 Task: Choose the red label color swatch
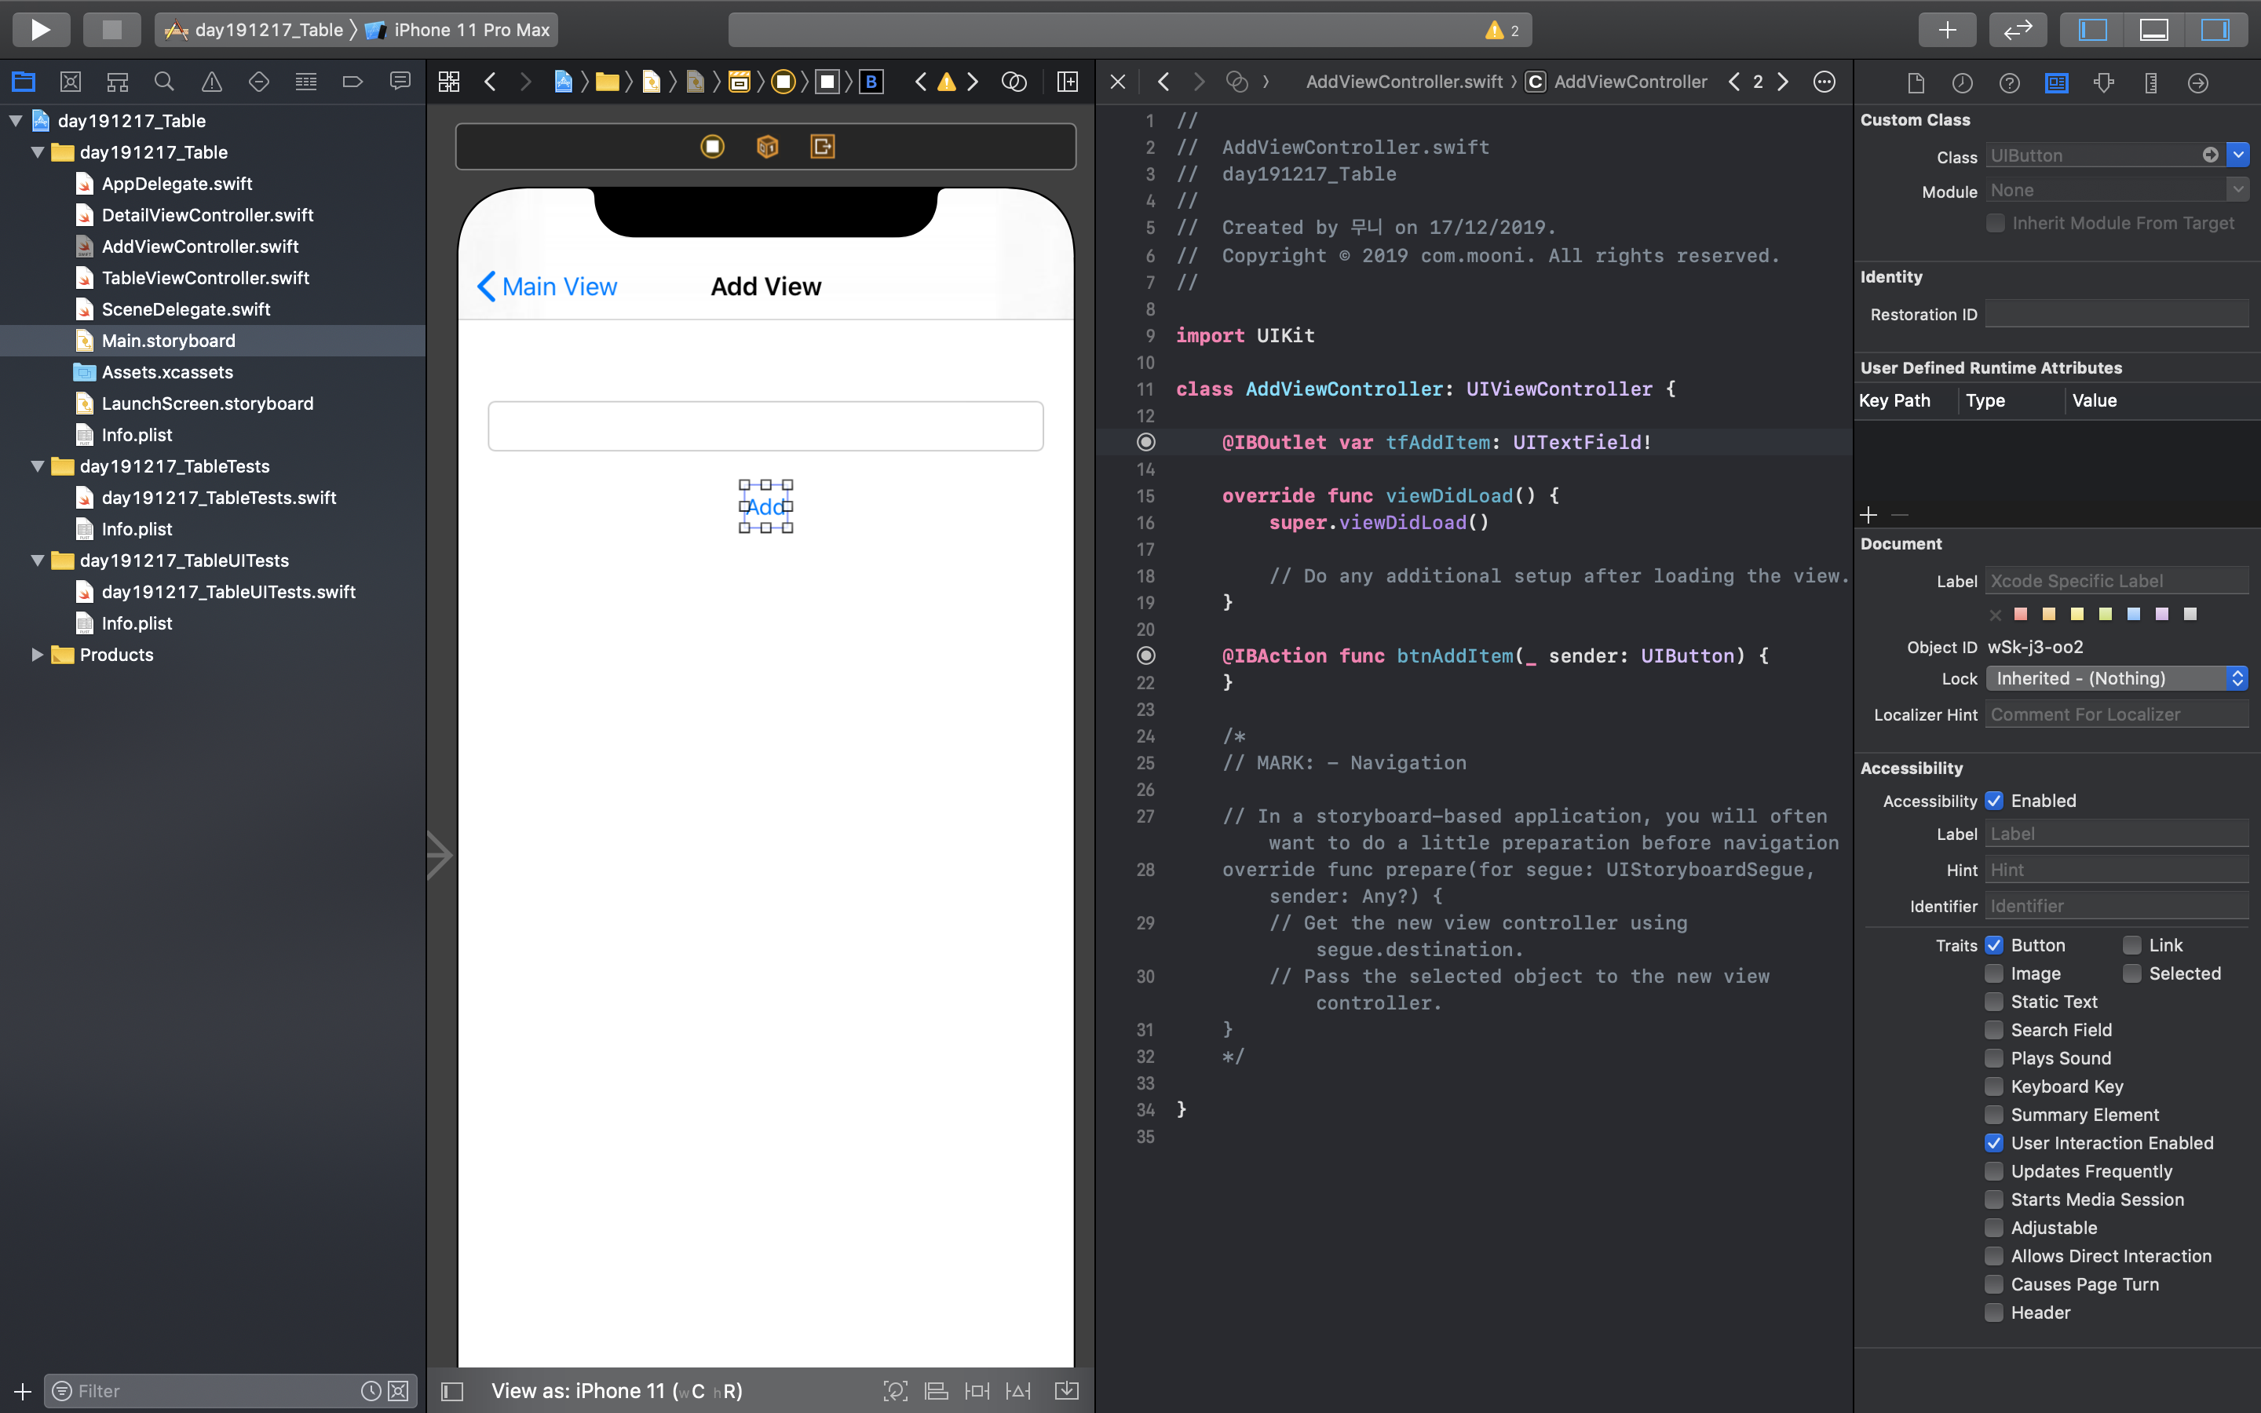pos(2021,614)
